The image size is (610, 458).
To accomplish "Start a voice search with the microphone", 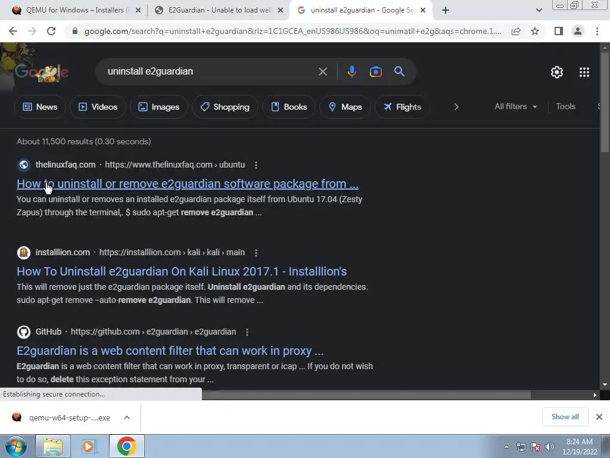I will click(x=351, y=72).
